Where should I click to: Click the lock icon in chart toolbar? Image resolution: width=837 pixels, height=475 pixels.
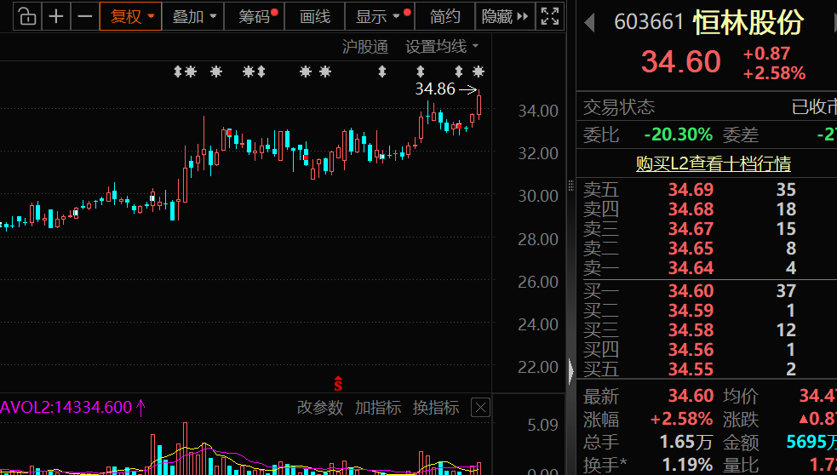pyautogui.click(x=27, y=16)
